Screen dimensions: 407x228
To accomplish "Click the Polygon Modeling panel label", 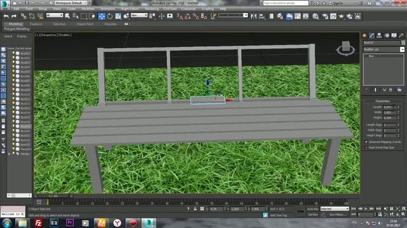I will (17, 29).
